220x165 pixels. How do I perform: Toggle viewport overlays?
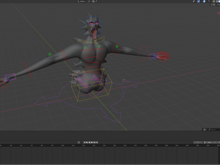coord(204,1)
